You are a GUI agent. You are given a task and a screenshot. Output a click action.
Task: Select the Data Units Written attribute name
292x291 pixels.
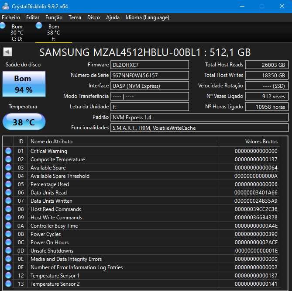pyautogui.click(x=52, y=201)
